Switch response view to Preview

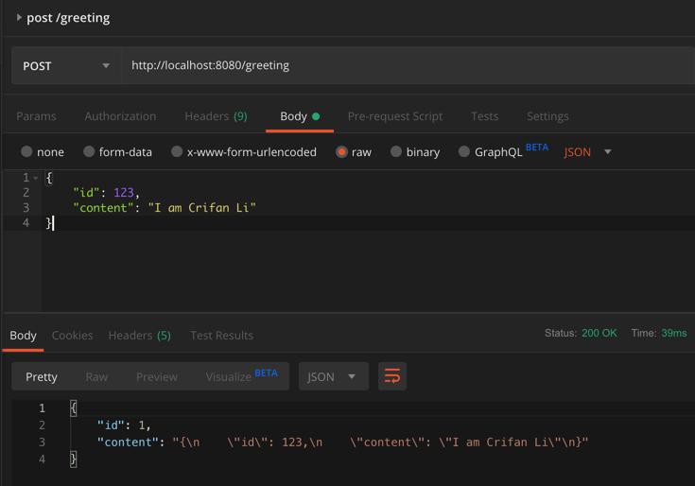point(156,376)
